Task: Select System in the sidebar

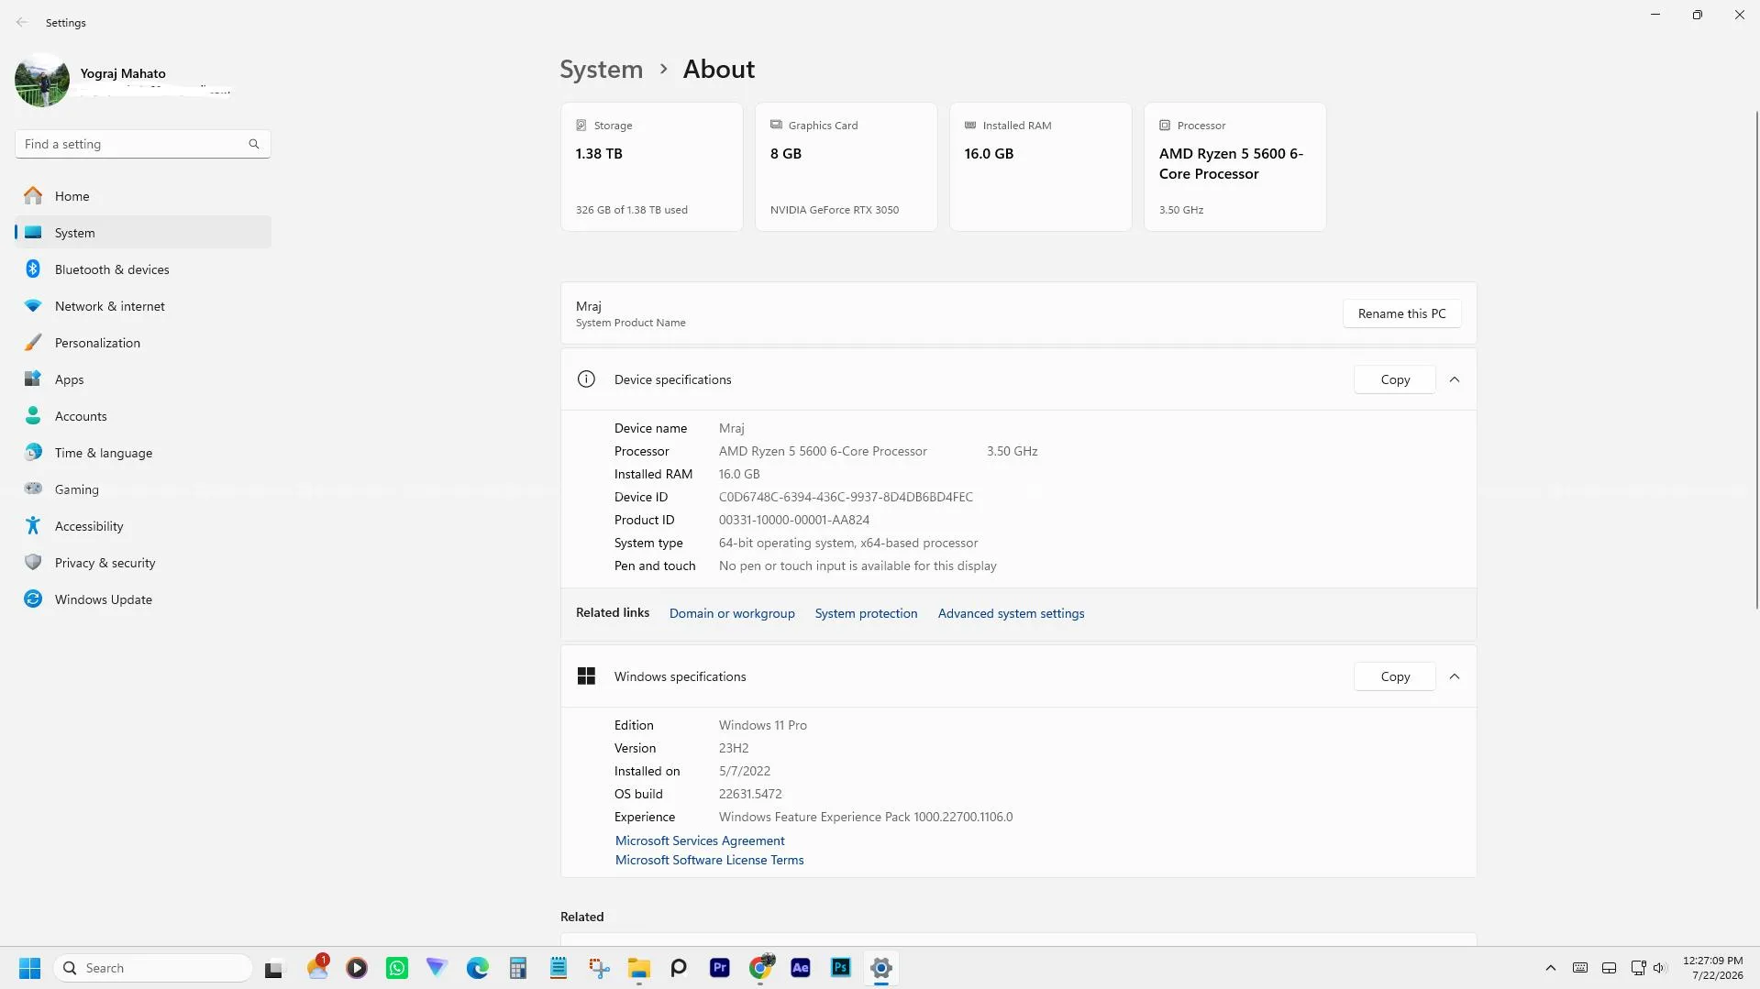Action: pos(143,233)
